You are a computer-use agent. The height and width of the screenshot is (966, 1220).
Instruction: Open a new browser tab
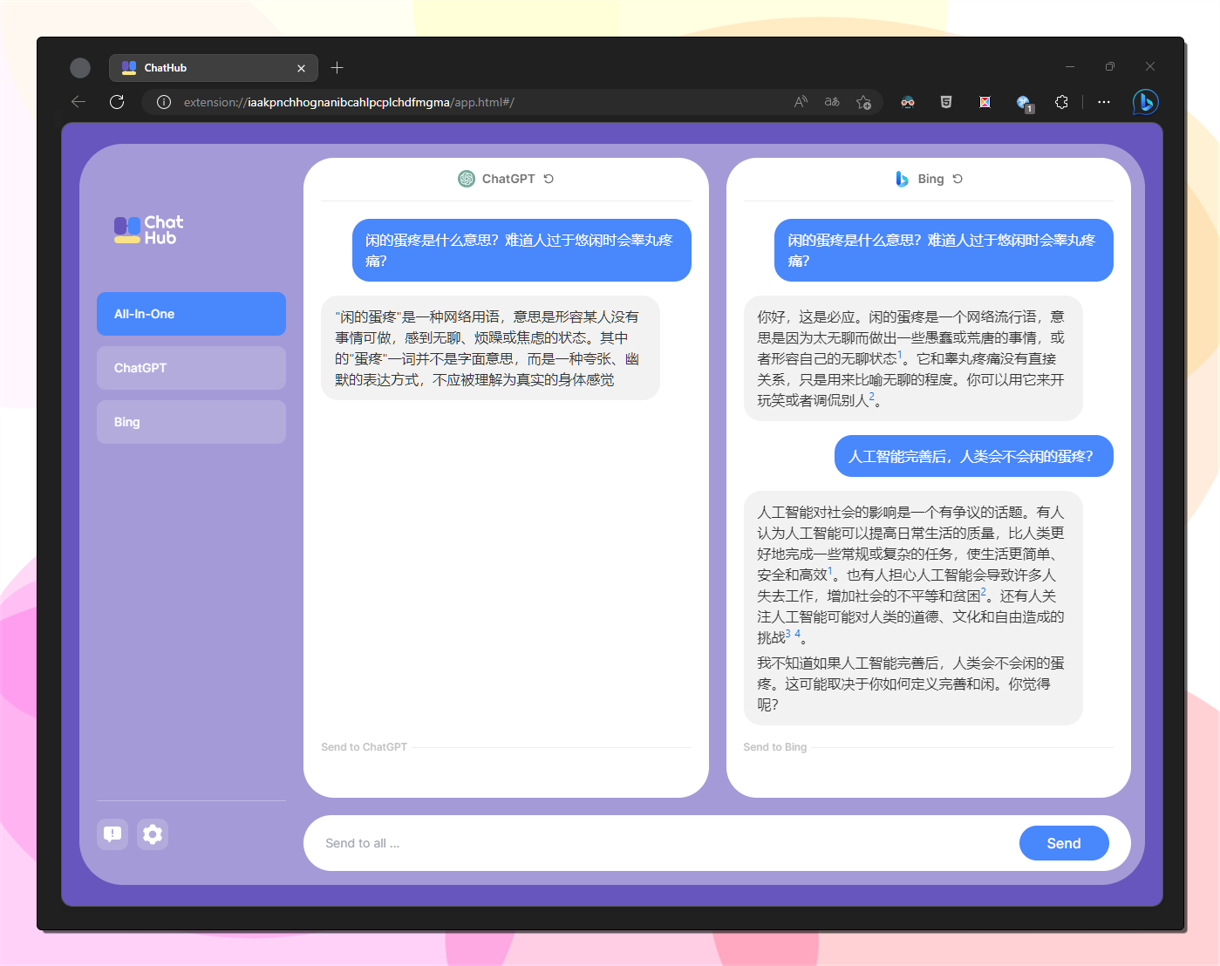point(337,68)
